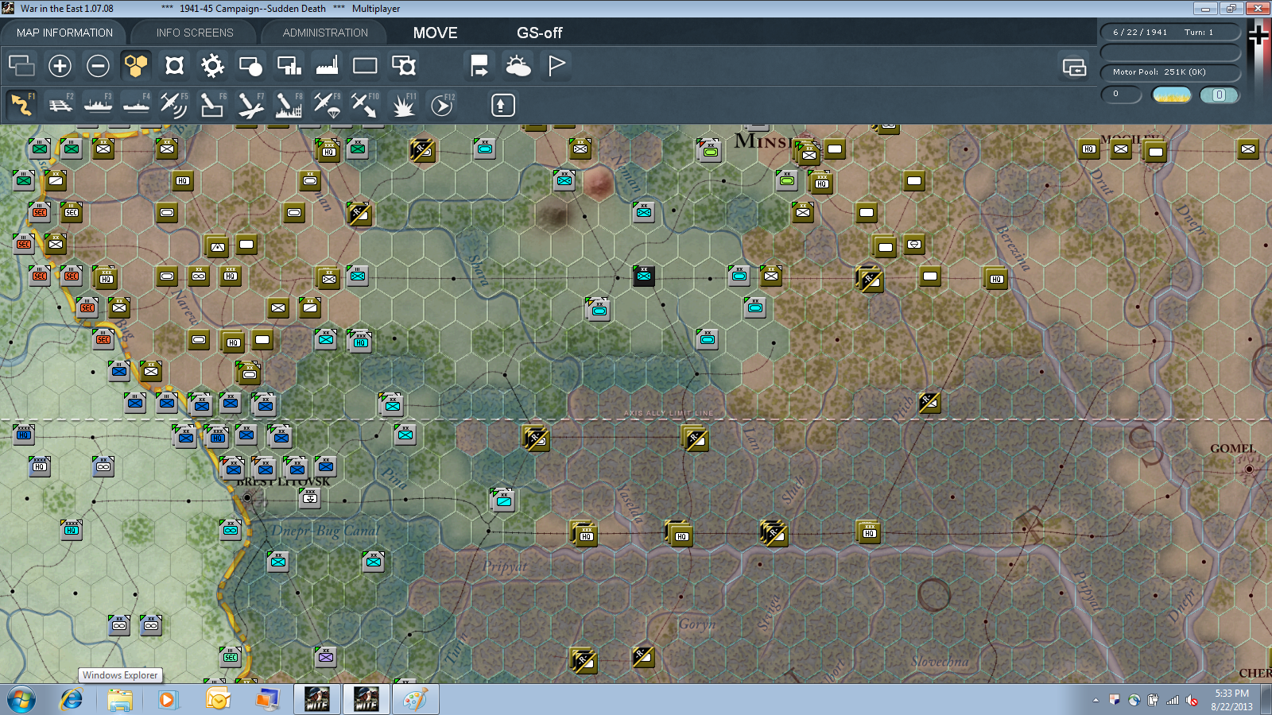Open the ADMINISTRATION tab
This screenshot has height=715, width=1272.
pos(325,33)
